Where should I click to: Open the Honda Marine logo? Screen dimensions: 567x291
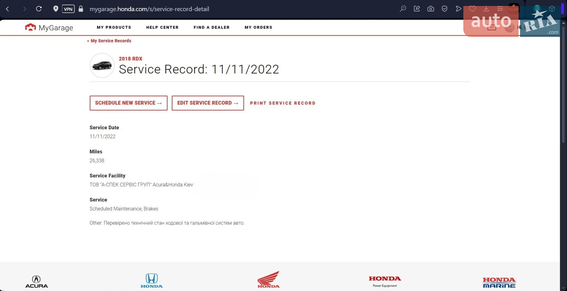(x=499, y=282)
